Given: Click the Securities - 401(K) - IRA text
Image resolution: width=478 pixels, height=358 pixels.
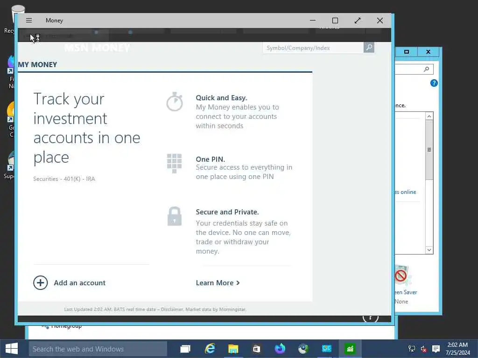Looking at the screenshot, I should 64,179.
